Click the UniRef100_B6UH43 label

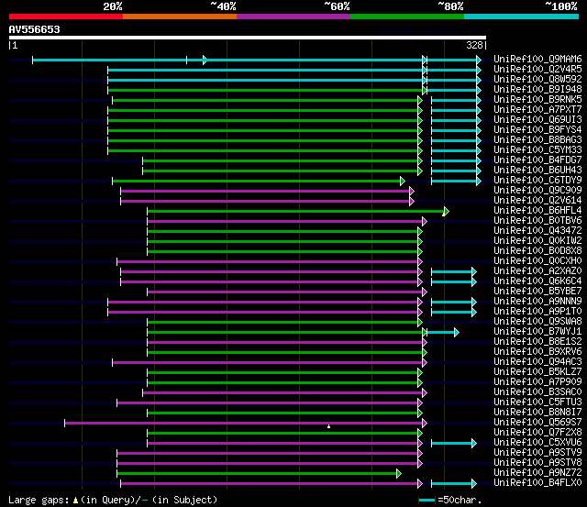[x=537, y=170]
